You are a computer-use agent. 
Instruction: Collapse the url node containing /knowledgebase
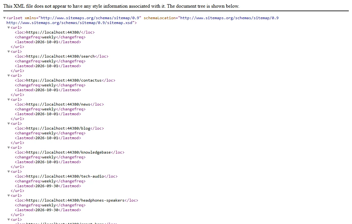[x=9, y=148]
